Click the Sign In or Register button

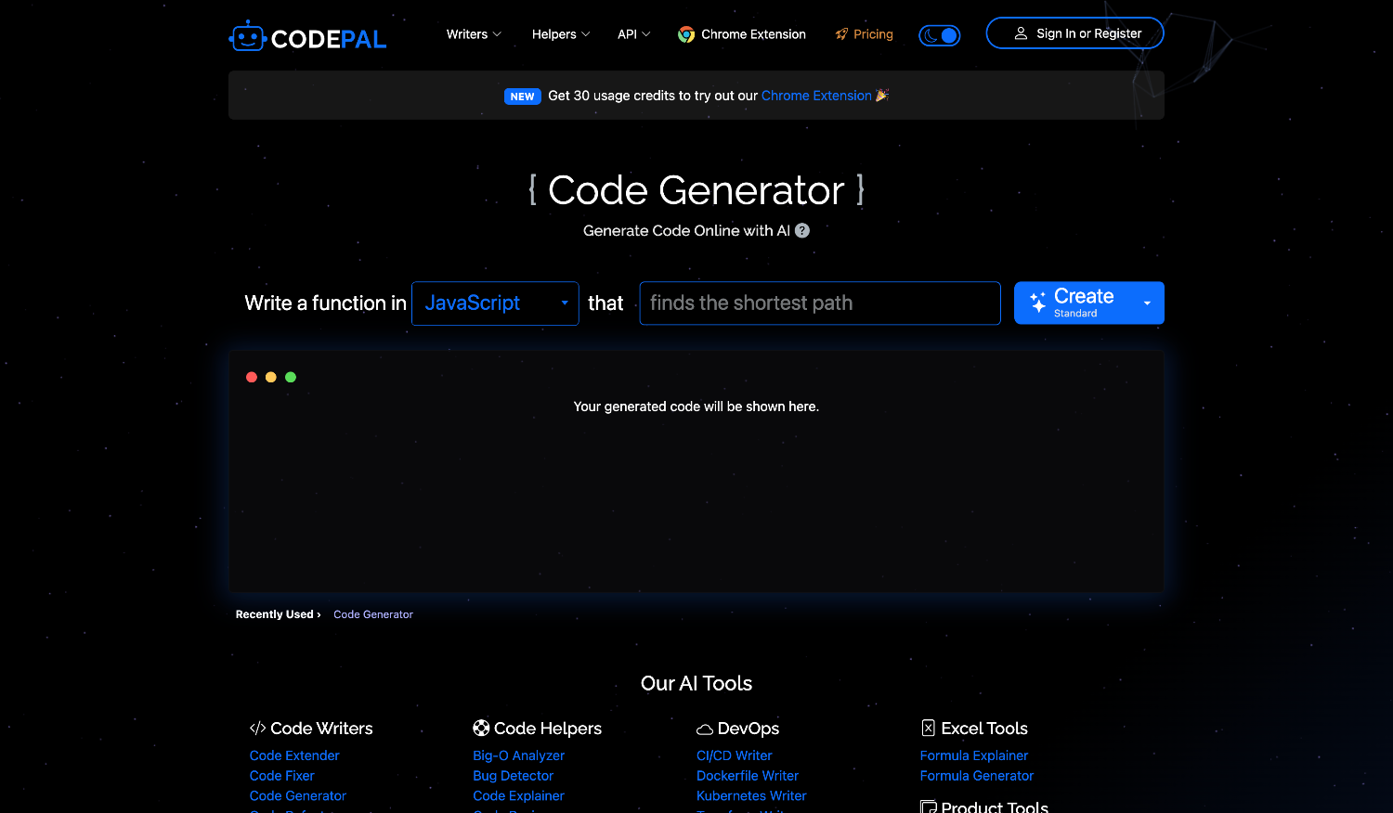pyautogui.click(x=1074, y=33)
